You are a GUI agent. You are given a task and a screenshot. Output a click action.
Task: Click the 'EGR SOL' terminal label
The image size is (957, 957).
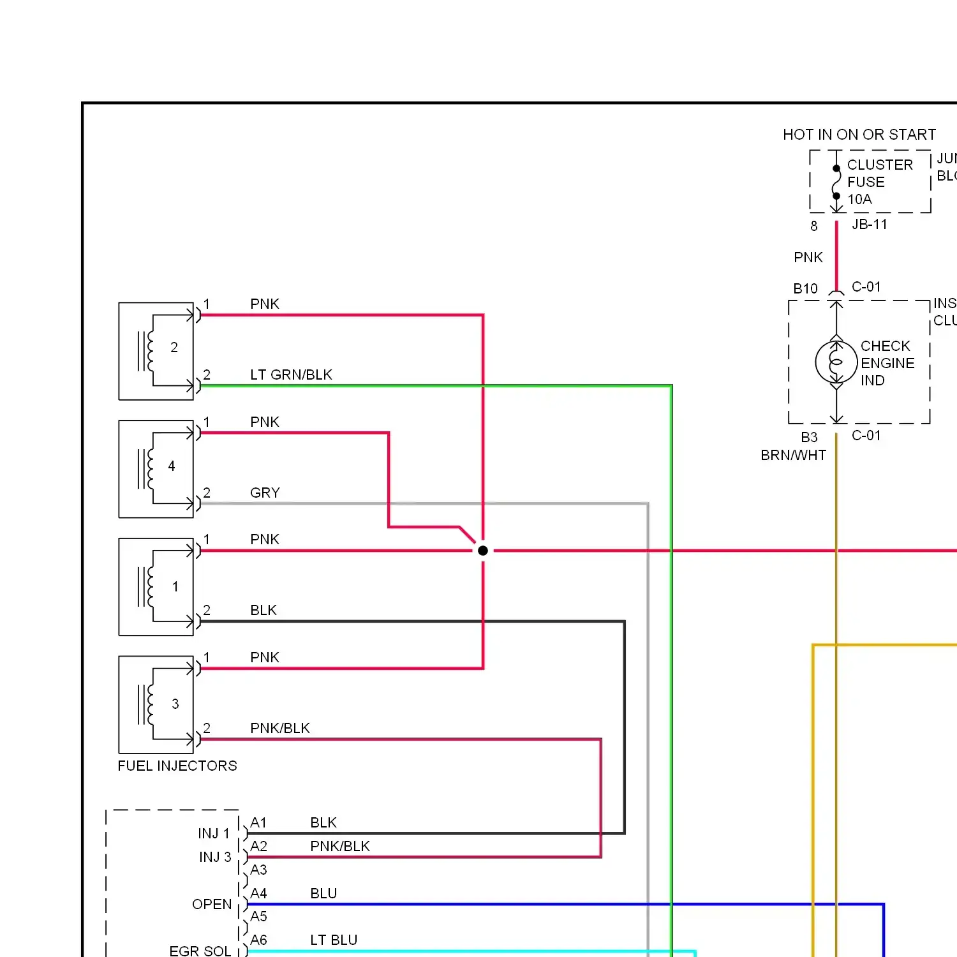200,951
